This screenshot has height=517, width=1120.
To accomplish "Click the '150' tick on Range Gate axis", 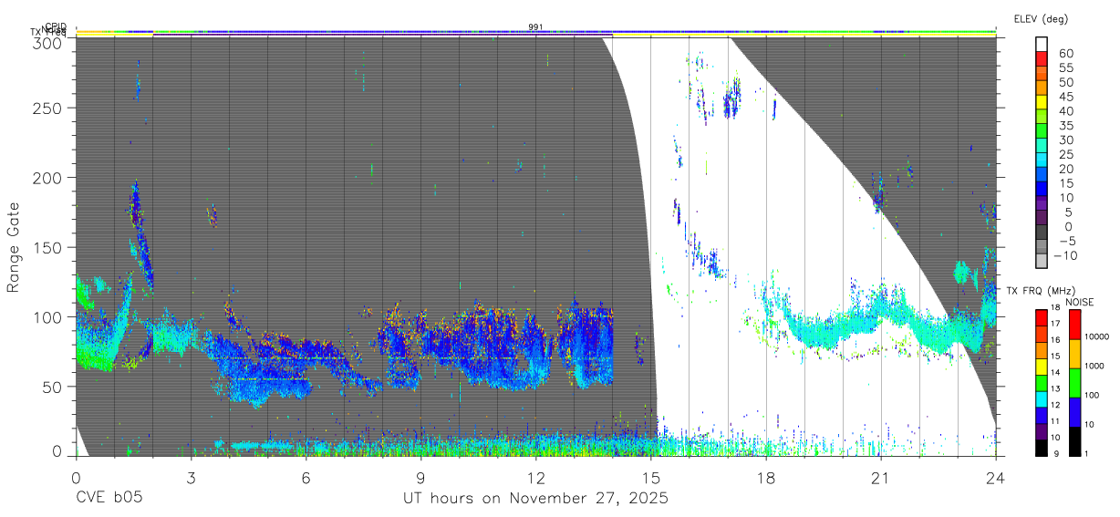I will coord(48,247).
